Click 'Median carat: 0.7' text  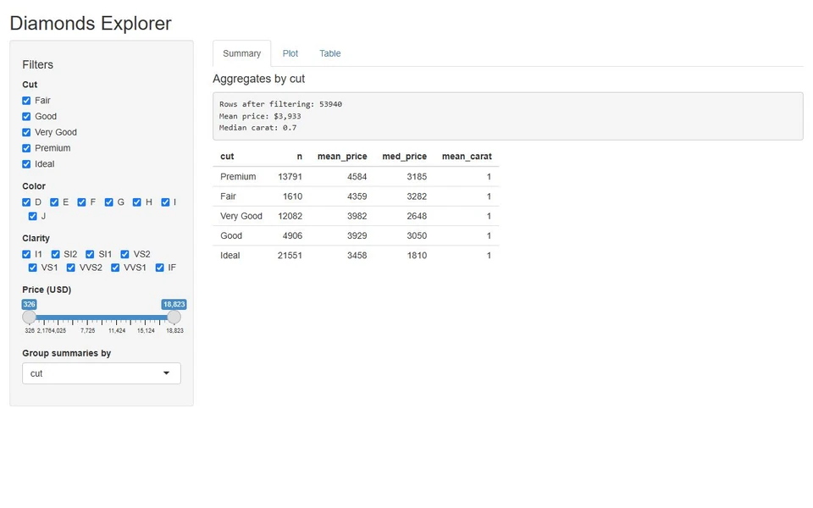pos(257,128)
